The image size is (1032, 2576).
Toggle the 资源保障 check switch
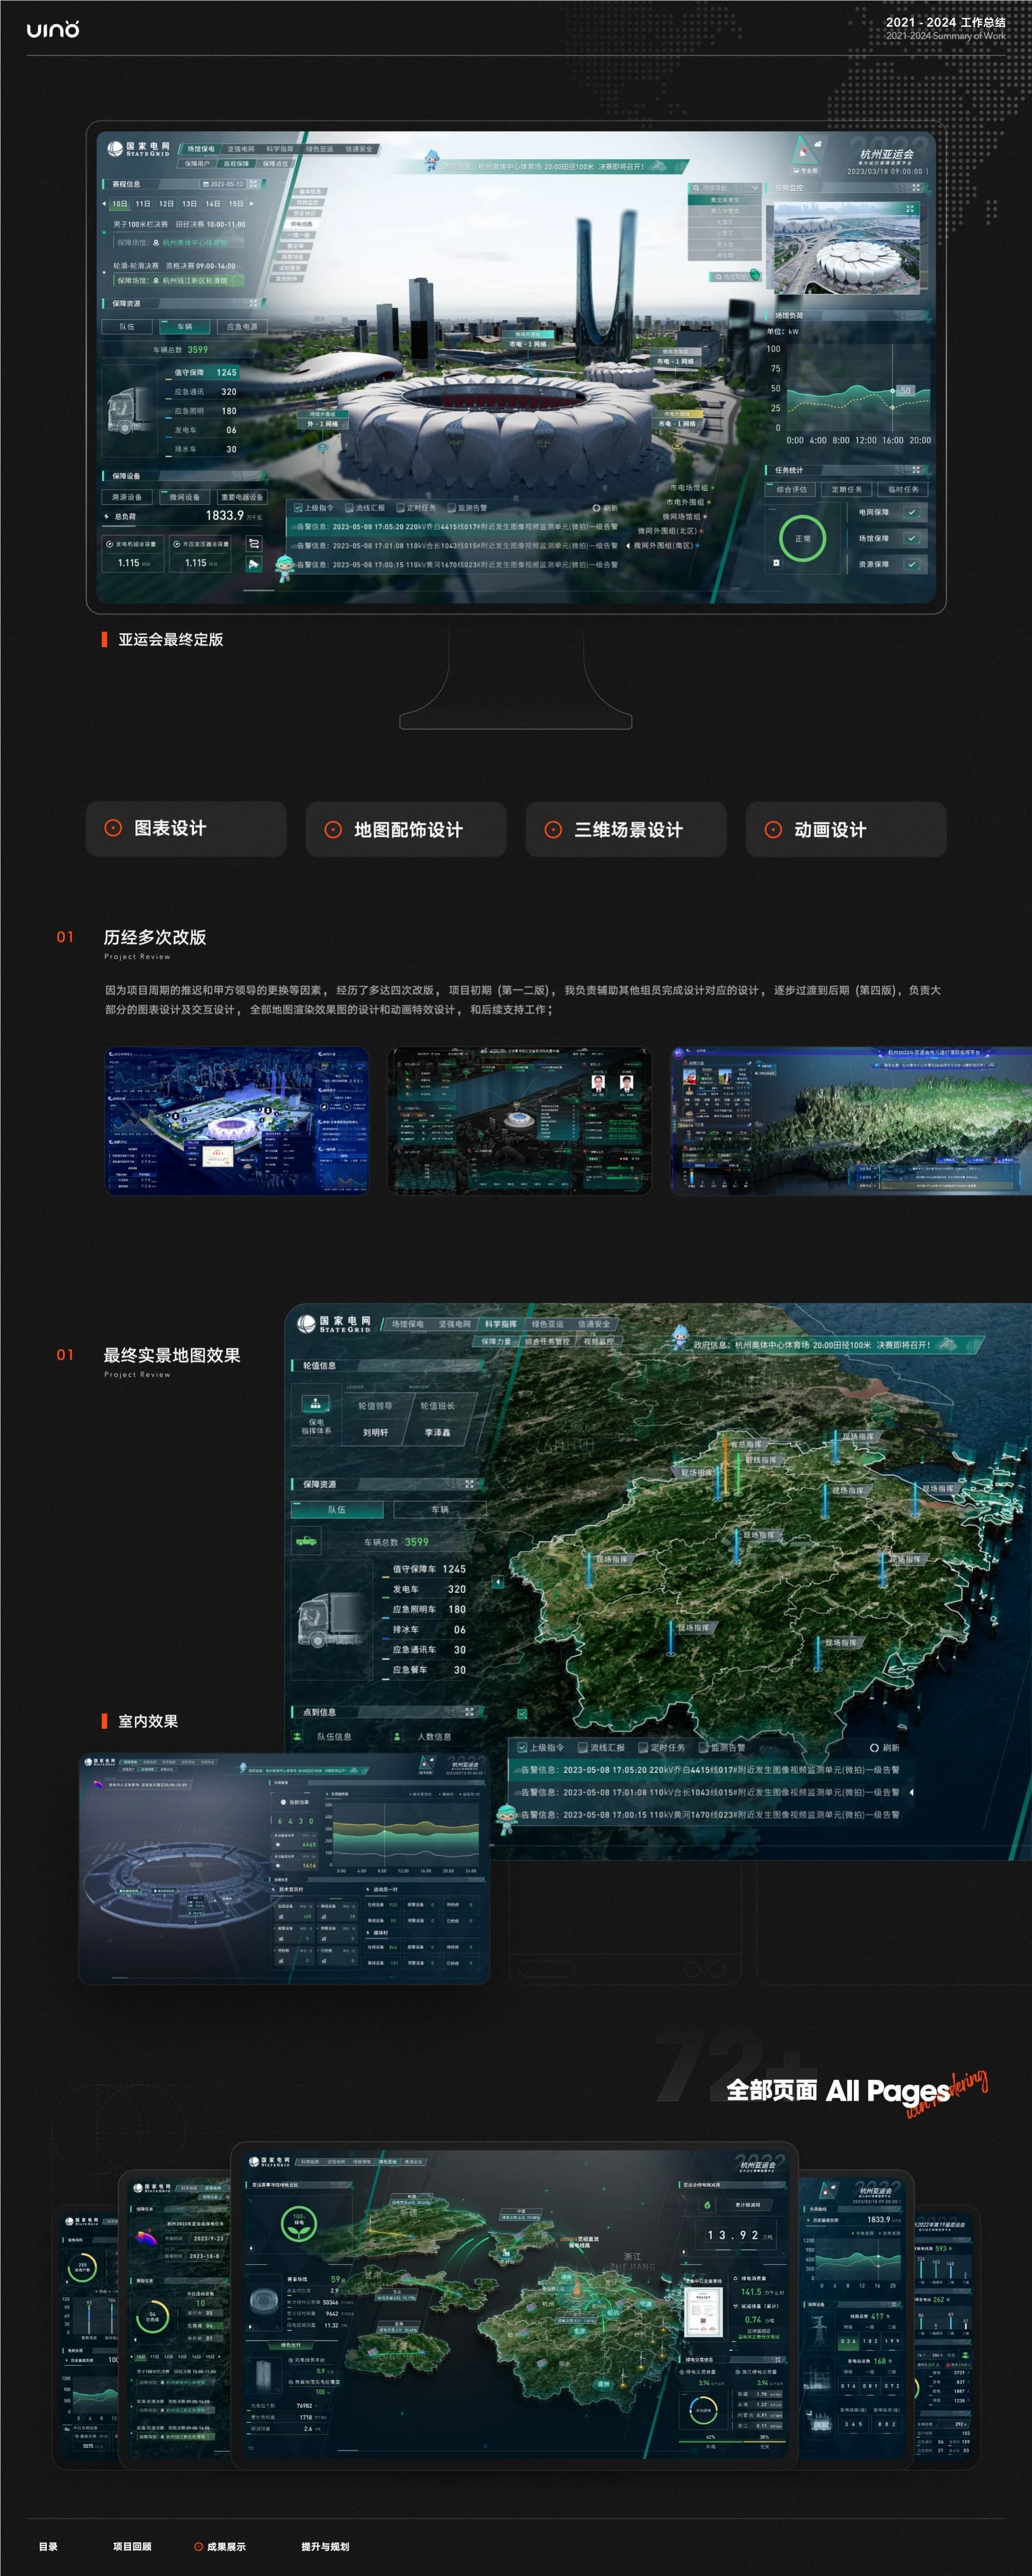pyautogui.click(x=911, y=564)
